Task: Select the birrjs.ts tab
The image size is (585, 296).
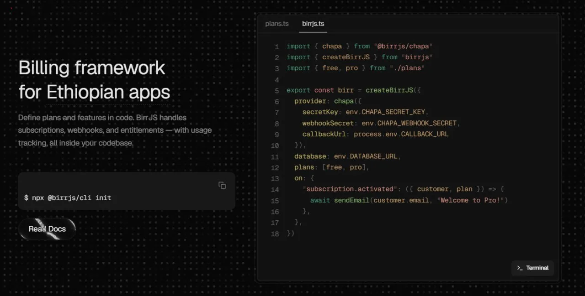Action: 313,24
